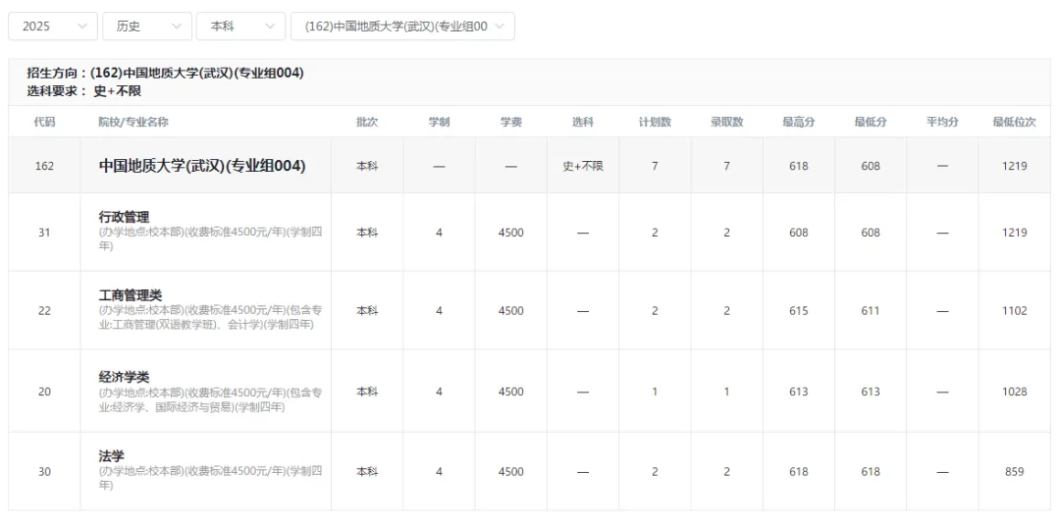Viewport: 1060px width, 525px height.
Task: Click the 招生方向 heading line
Action: click(165, 74)
